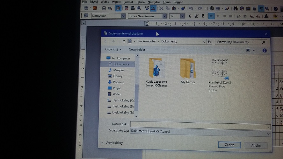Refresh the Dokumenty folder listing
Screen dimensions: 283x159
pos(209,42)
